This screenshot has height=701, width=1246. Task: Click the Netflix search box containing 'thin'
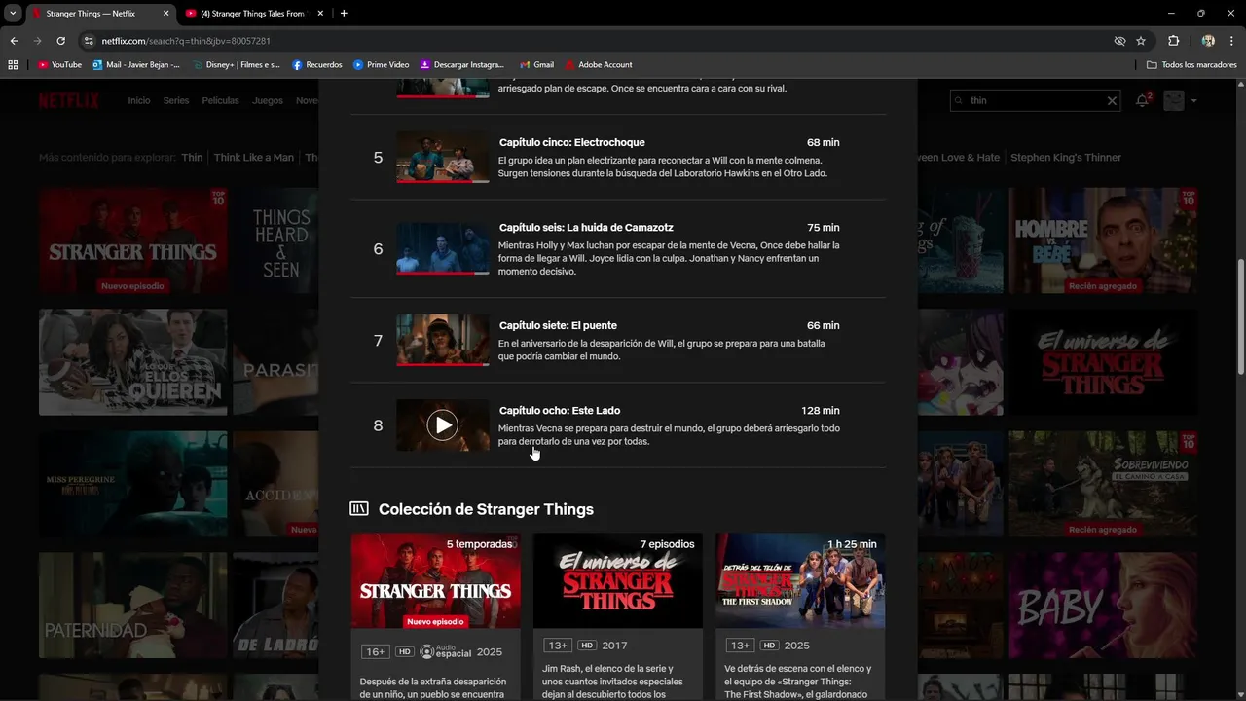click(x=1035, y=100)
